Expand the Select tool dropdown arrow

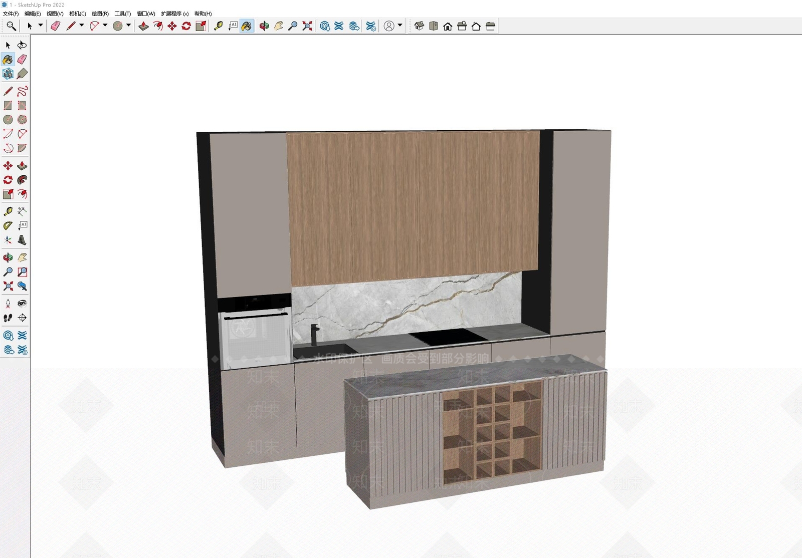[x=41, y=25]
